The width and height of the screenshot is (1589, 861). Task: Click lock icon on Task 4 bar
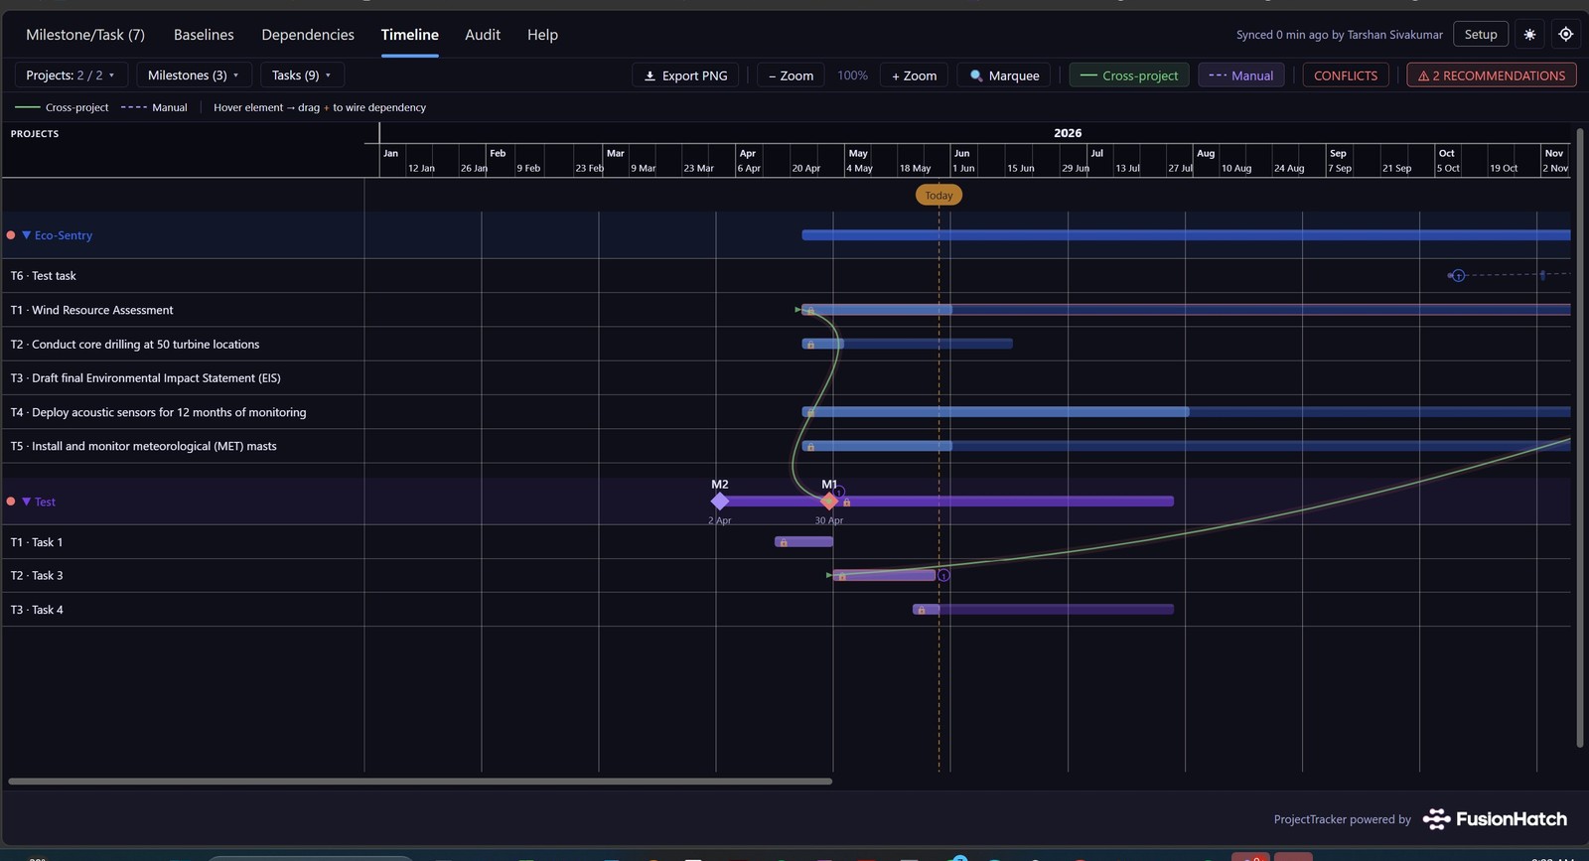coord(922,610)
